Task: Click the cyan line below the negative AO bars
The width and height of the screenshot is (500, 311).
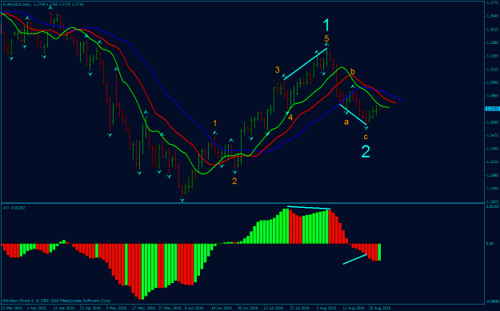Action: (x=355, y=259)
